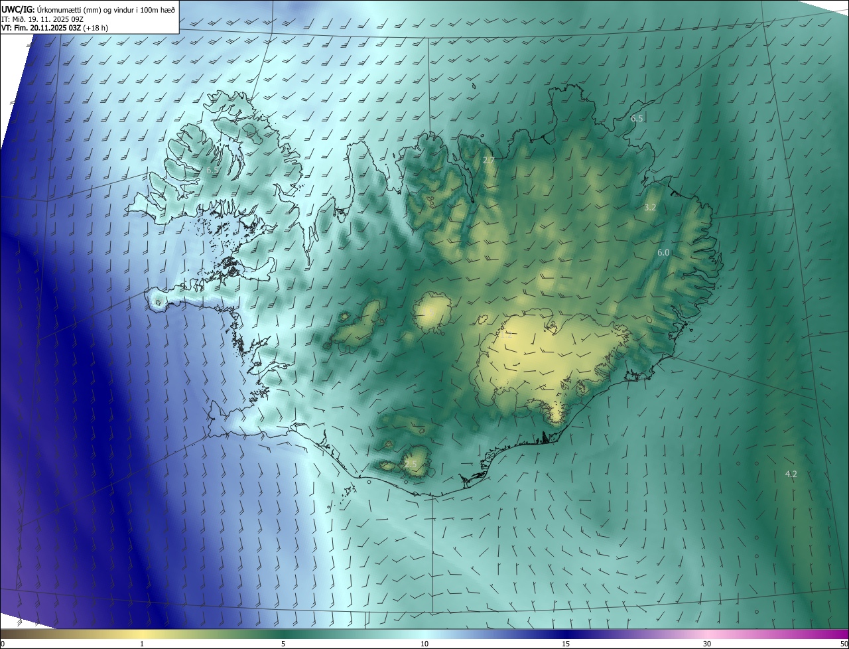Image resolution: width=849 pixels, height=649 pixels.
Task: Click the 6.5 value over the Westfjords peninsula
Action: [212, 171]
